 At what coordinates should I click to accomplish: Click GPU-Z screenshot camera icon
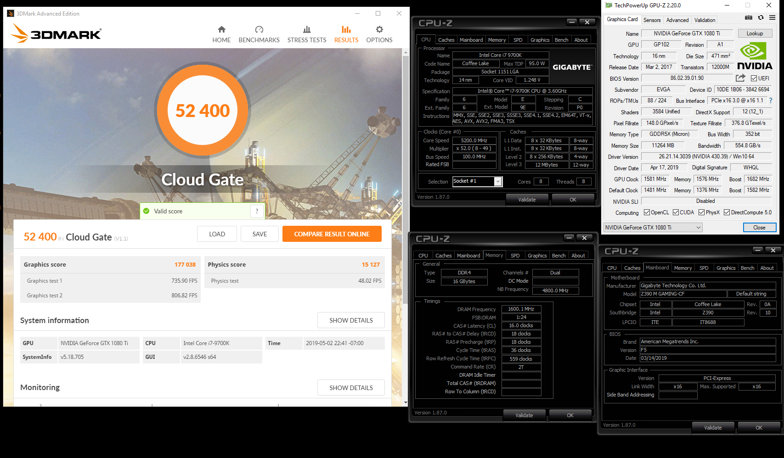pyautogui.click(x=749, y=18)
